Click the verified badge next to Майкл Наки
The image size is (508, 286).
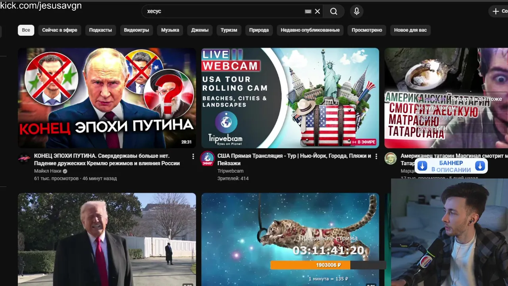point(65,171)
